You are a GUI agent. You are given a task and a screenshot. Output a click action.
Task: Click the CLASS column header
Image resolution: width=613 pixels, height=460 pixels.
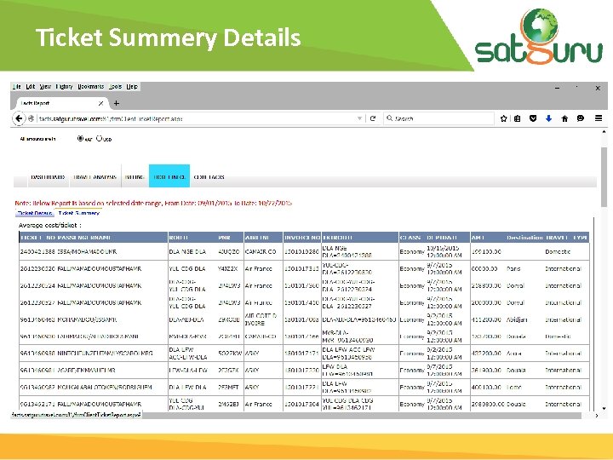(x=410, y=238)
